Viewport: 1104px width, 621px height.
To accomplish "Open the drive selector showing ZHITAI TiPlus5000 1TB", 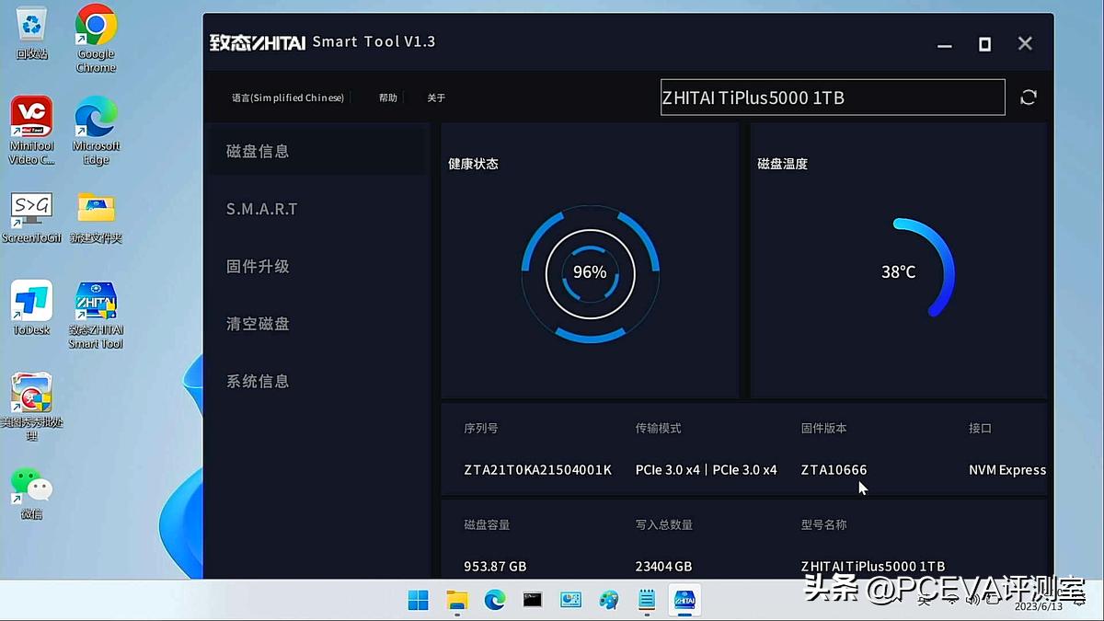I will [833, 98].
